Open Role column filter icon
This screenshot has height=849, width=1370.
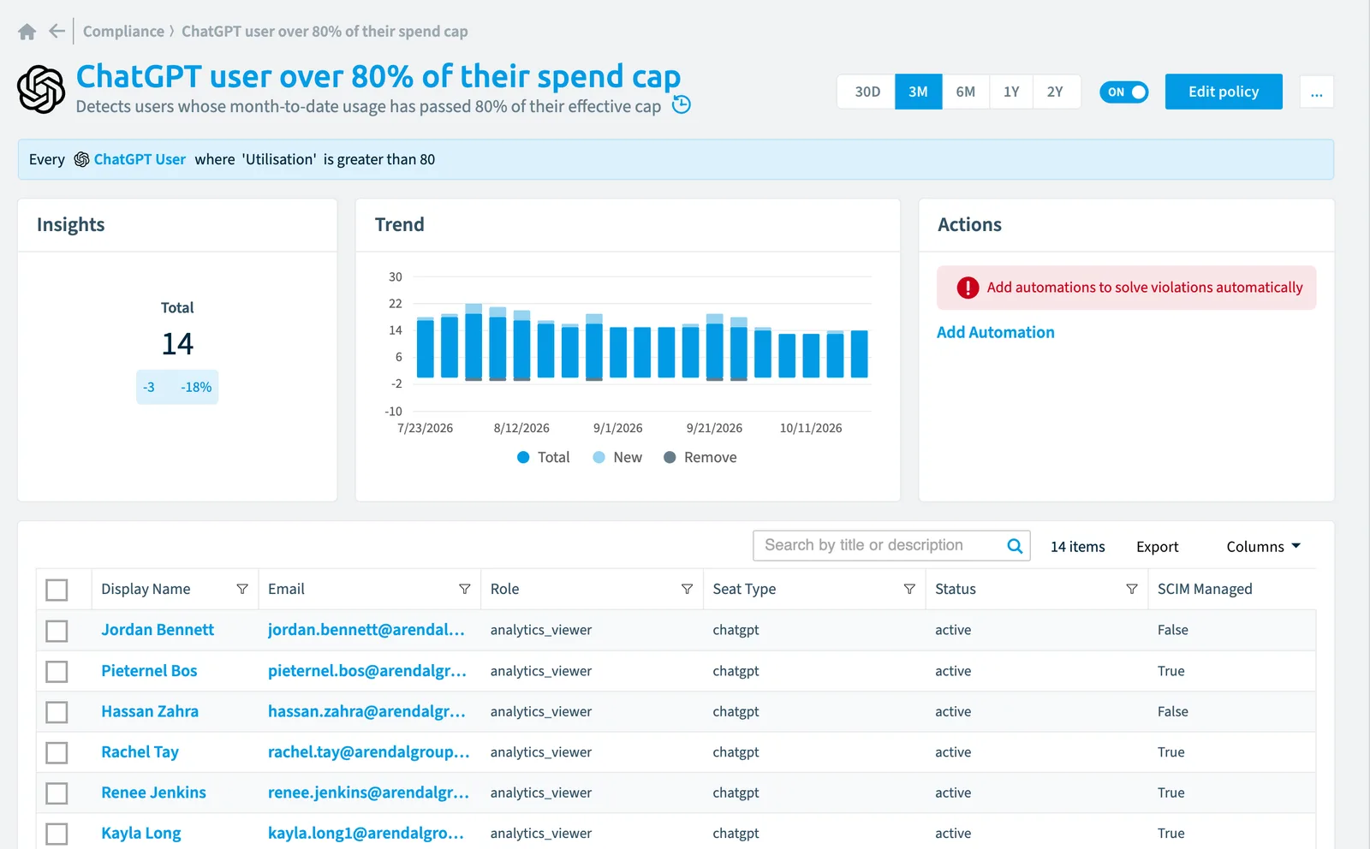coord(687,589)
